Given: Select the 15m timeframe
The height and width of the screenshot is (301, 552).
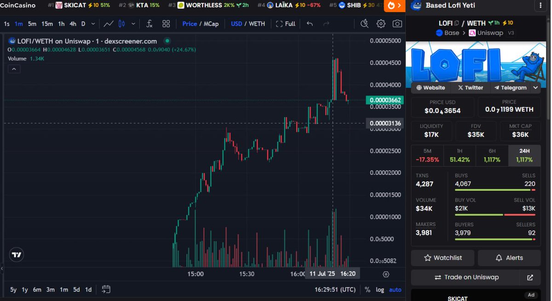Looking at the screenshot, I should (x=47, y=24).
